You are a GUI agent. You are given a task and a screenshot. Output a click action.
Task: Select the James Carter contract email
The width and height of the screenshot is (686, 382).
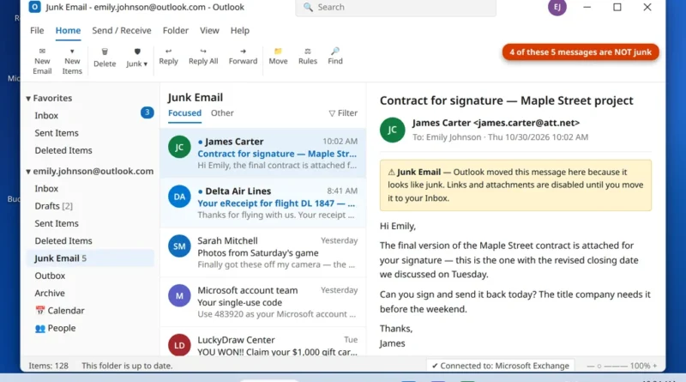(x=263, y=153)
